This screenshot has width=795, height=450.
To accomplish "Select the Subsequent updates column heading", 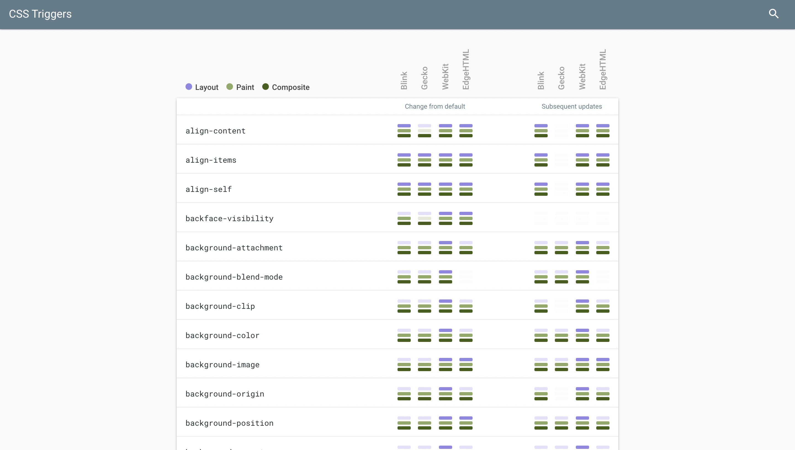I will [x=571, y=106].
